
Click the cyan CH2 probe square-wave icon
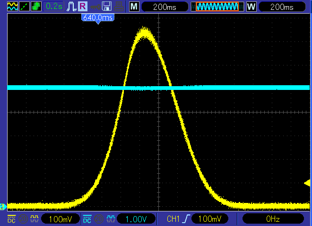point(111,219)
